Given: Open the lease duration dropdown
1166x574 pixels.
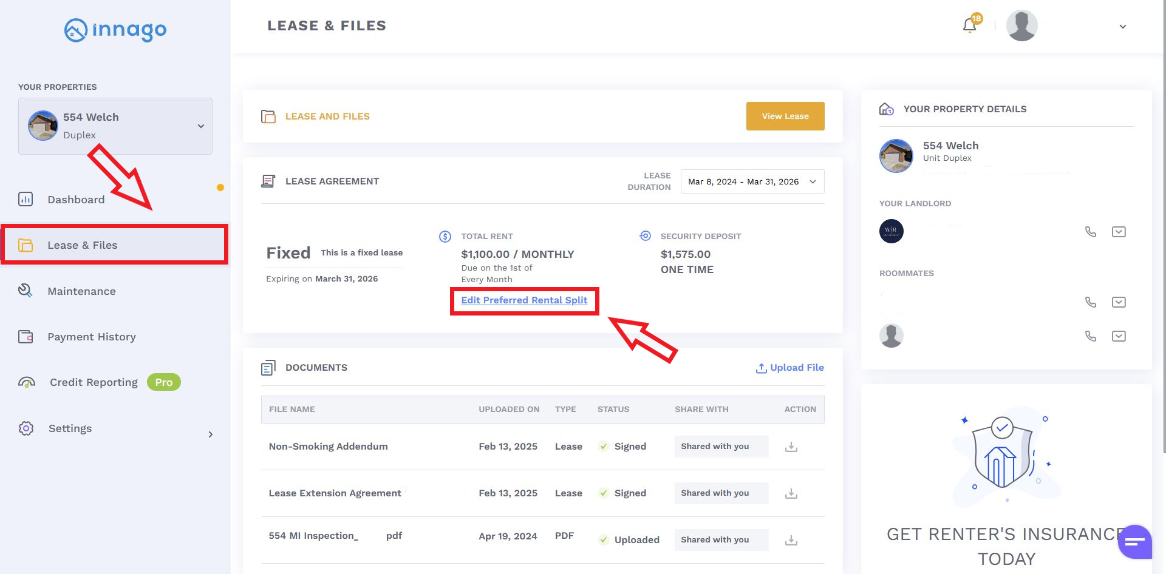Looking at the screenshot, I should 752,181.
